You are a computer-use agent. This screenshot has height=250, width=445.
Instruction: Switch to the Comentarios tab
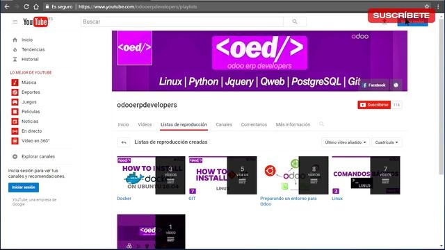click(x=254, y=124)
